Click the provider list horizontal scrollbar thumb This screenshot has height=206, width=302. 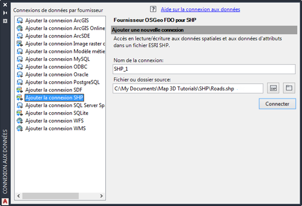pos(50,196)
